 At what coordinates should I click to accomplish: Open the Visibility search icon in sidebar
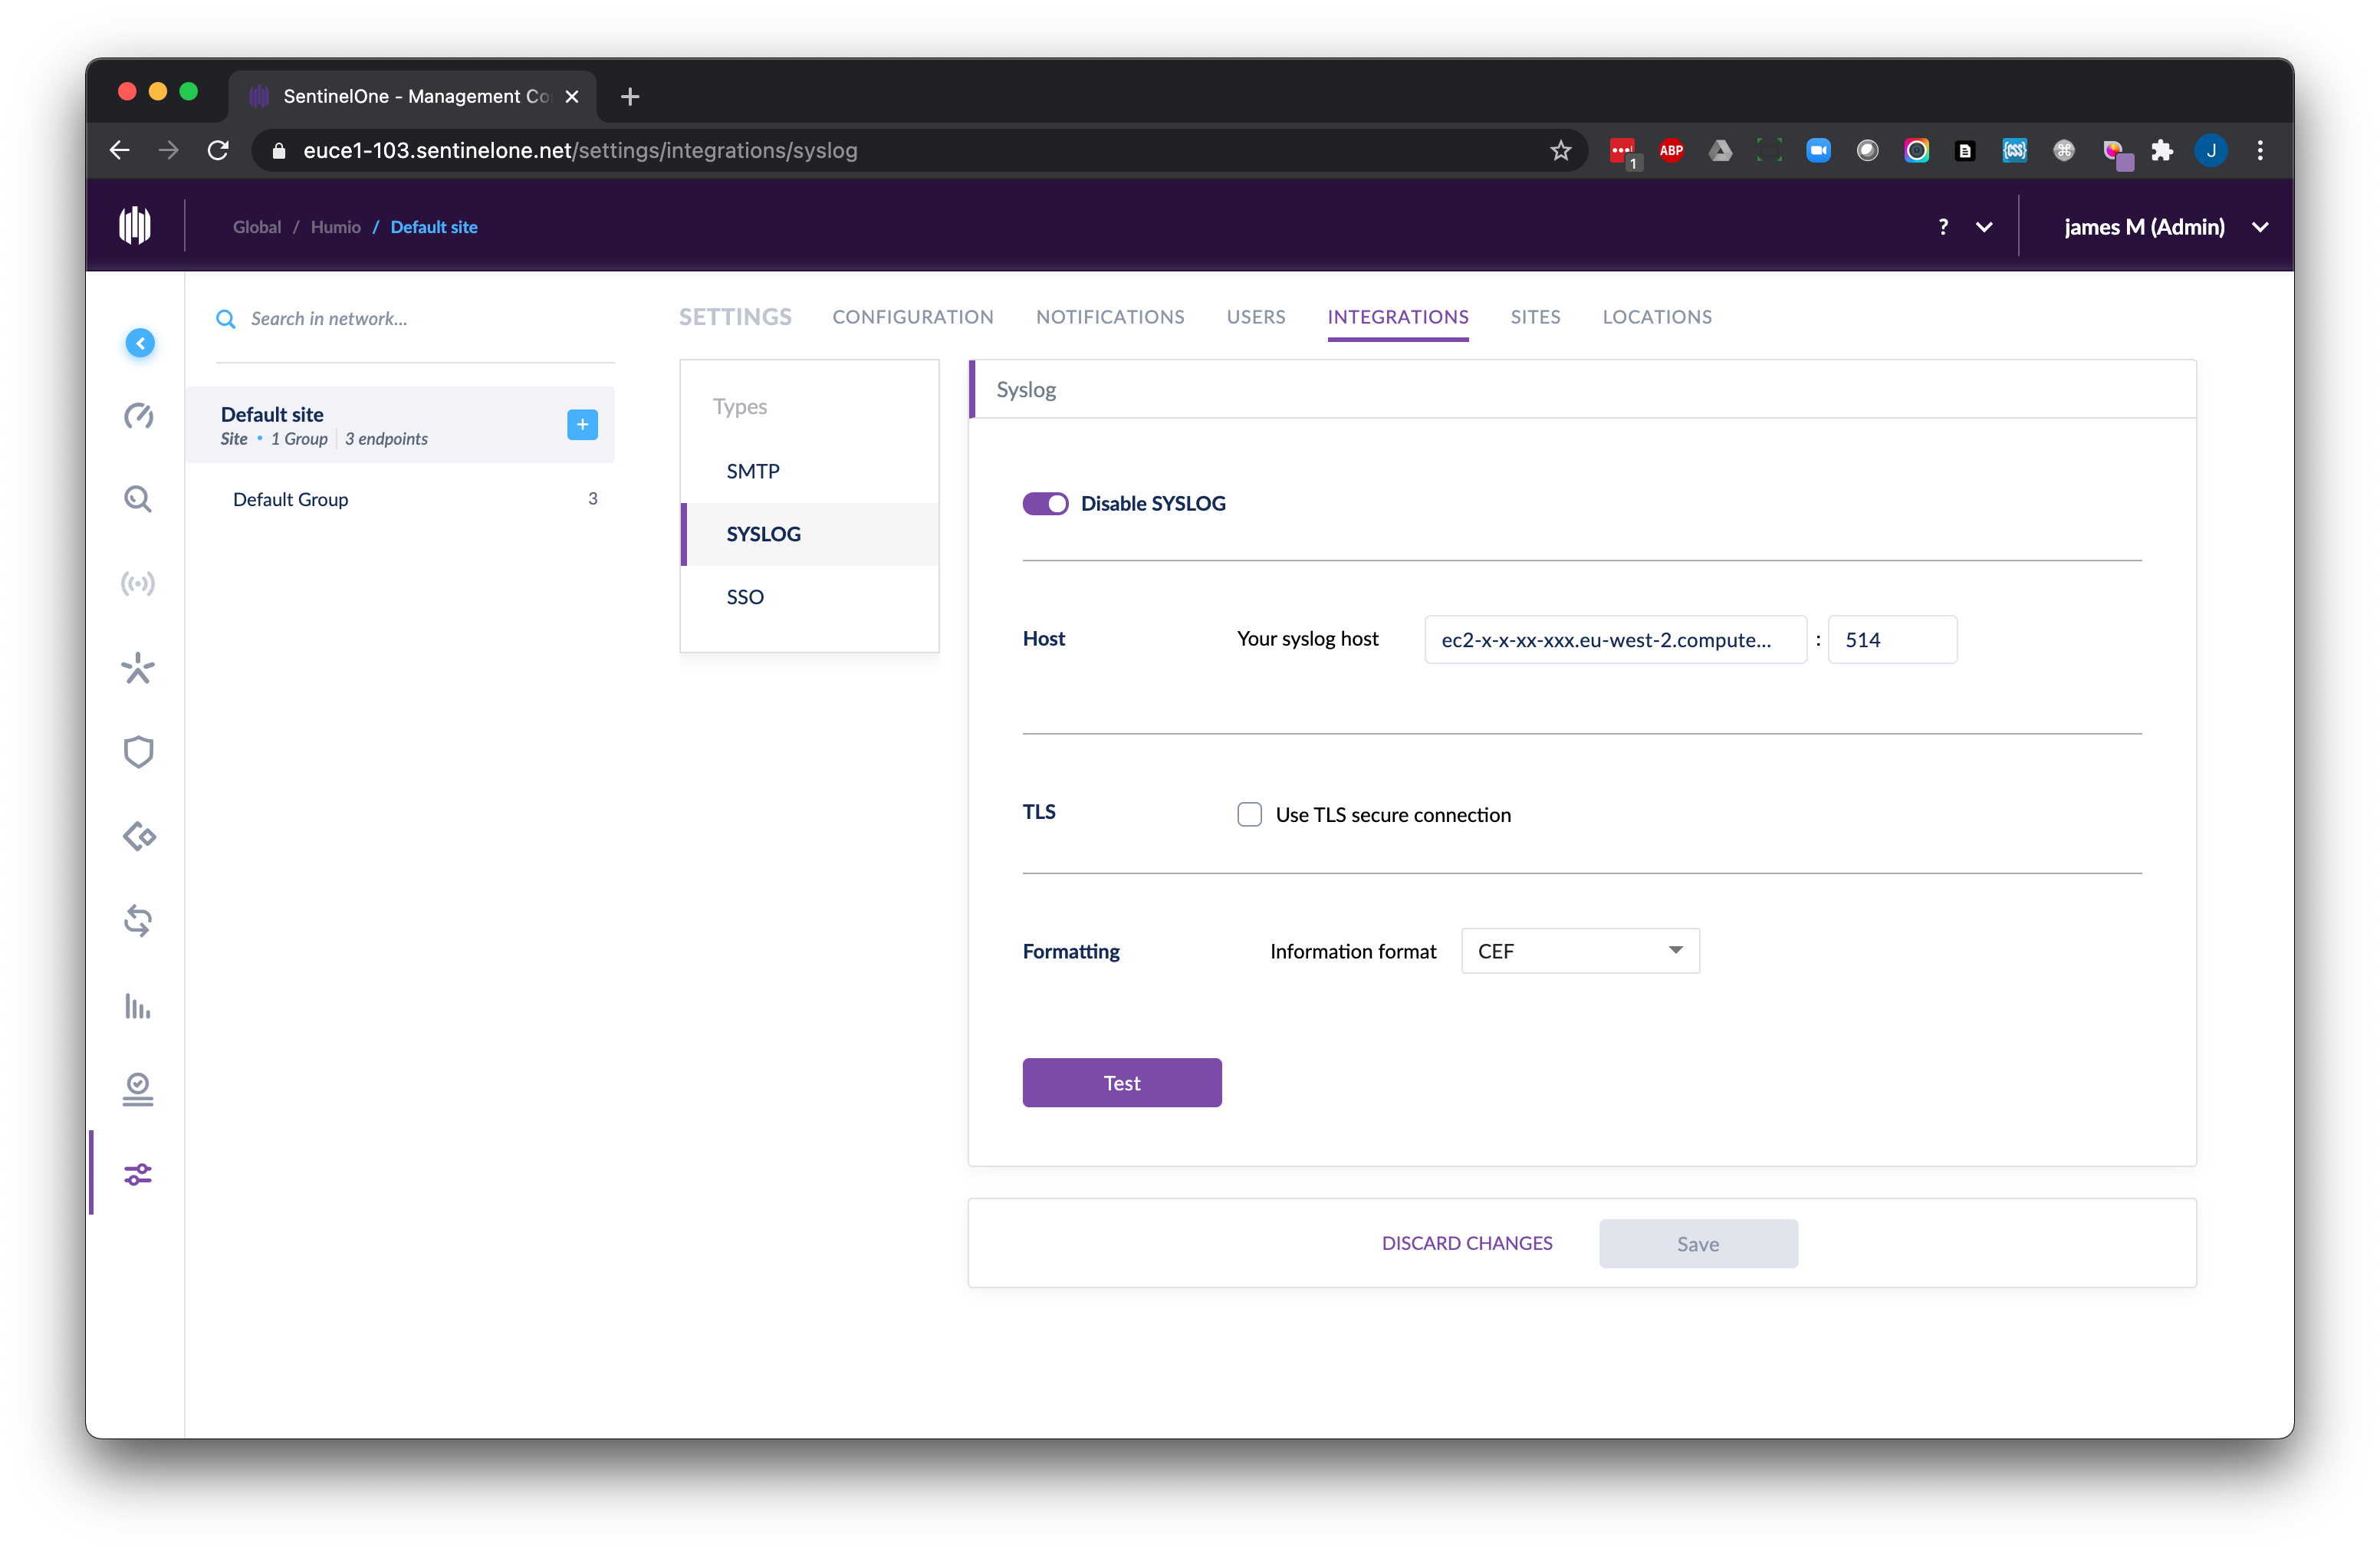click(x=138, y=499)
